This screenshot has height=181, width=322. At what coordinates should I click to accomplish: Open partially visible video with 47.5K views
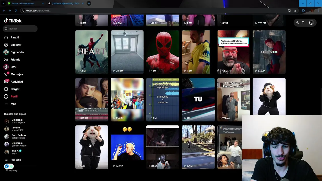click(x=163, y=20)
